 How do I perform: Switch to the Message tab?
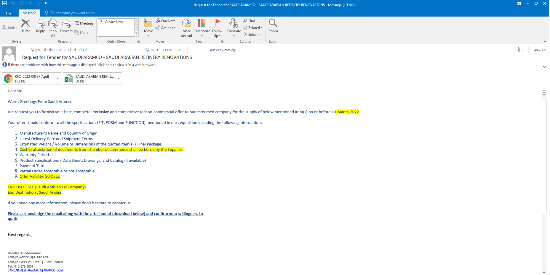29,13
